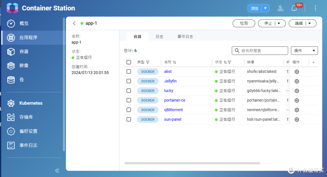The width and height of the screenshot is (327, 177).
Task: Tick the checkbox for qBittorrent
Action: click(129, 110)
